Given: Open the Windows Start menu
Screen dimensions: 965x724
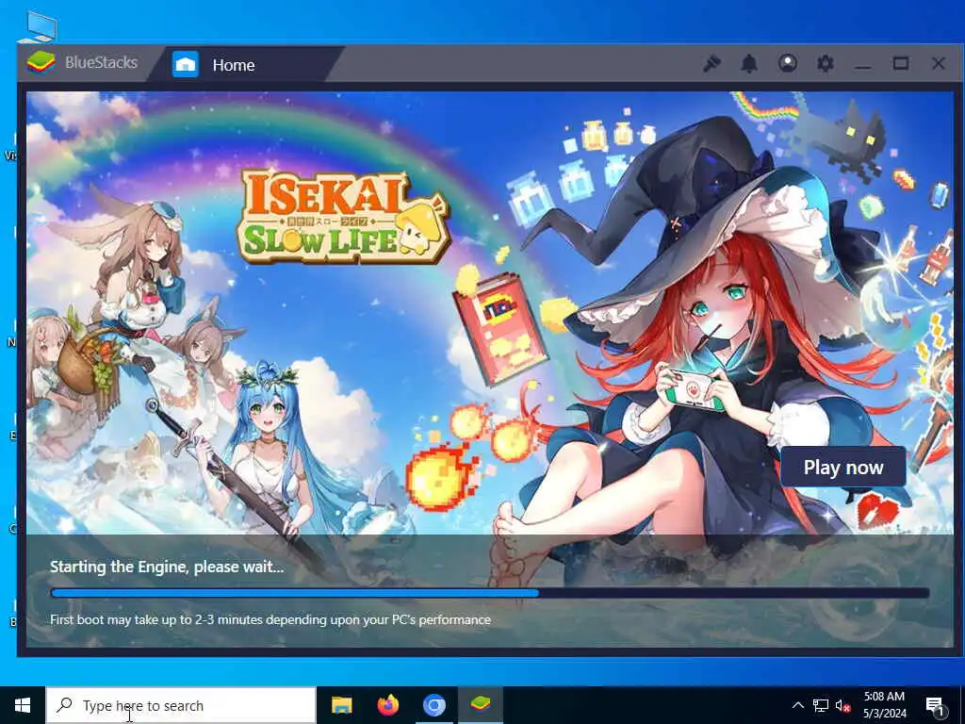Looking at the screenshot, I should point(23,705).
